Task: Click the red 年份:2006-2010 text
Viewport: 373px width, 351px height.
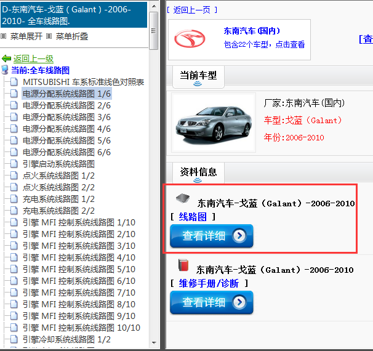Action: (x=294, y=137)
